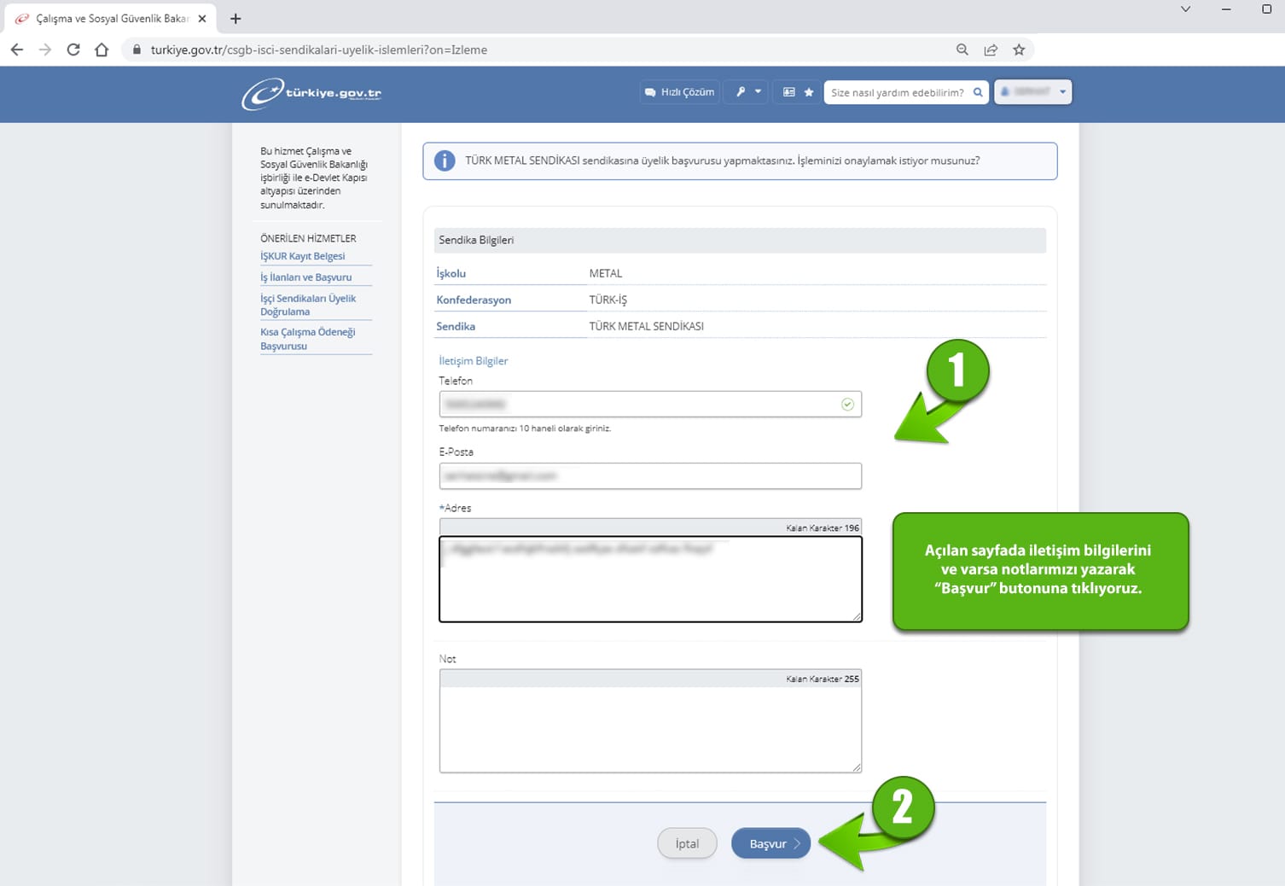The height and width of the screenshot is (886, 1285).
Task: Close the Çalışma ve Sosyal Güvenlik tab
Action: point(202,18)
